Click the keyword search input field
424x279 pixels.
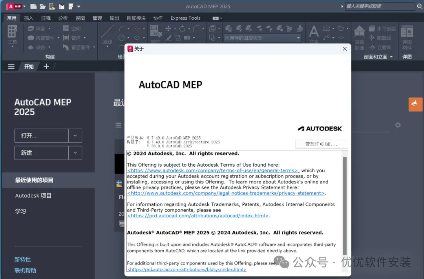tap(380, 6)
